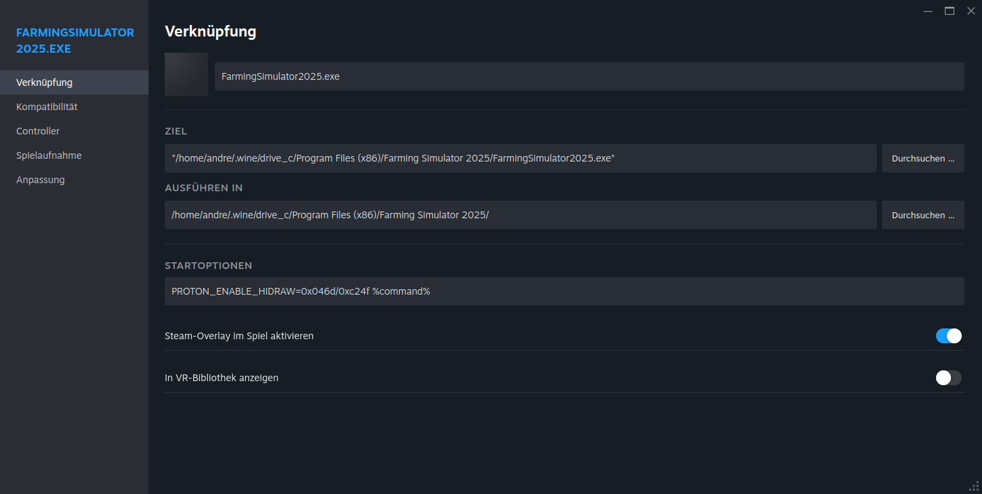Open the Kompatibilität section
The image size is (982, 494).
coord(47,107)
